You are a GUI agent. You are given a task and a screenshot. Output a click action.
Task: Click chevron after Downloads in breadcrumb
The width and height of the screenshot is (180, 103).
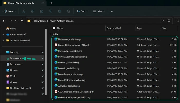tap(48, 21)
